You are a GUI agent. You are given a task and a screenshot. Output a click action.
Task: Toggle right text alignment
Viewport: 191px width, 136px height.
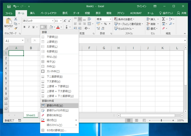[x=84, y=24]
